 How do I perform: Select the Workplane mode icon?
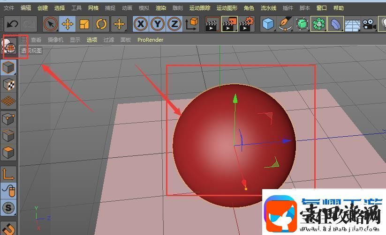coord(8,101)
